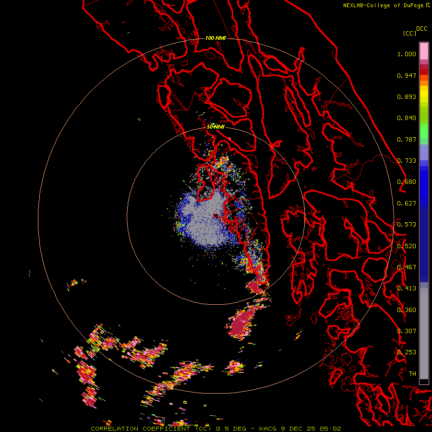Pick the gray lower color bar segment
Image resolution: width=432 pixels, height=432 pixels.
(424, 336)
